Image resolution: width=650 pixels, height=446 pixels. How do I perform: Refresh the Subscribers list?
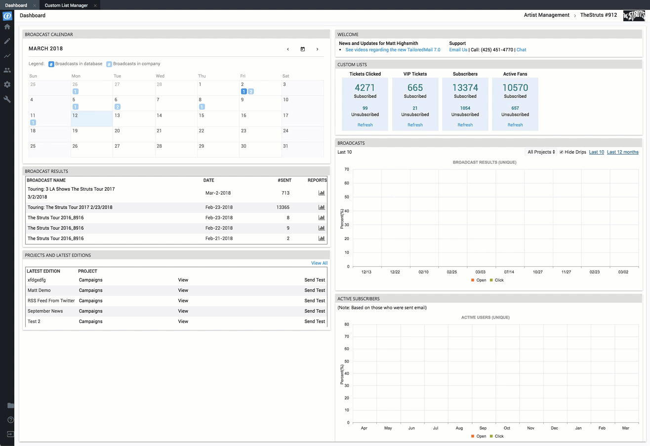(x=465, y=125)
